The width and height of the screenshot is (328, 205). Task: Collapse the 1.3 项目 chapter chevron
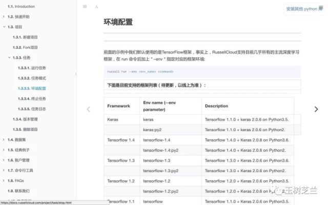(4, 27)
